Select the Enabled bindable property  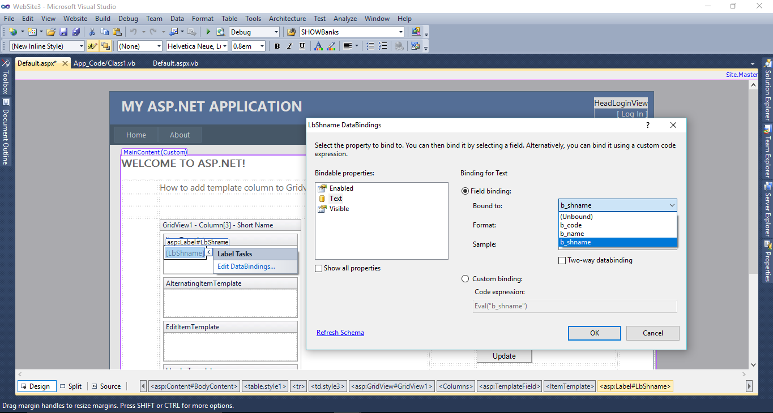[x=341, y=188]
